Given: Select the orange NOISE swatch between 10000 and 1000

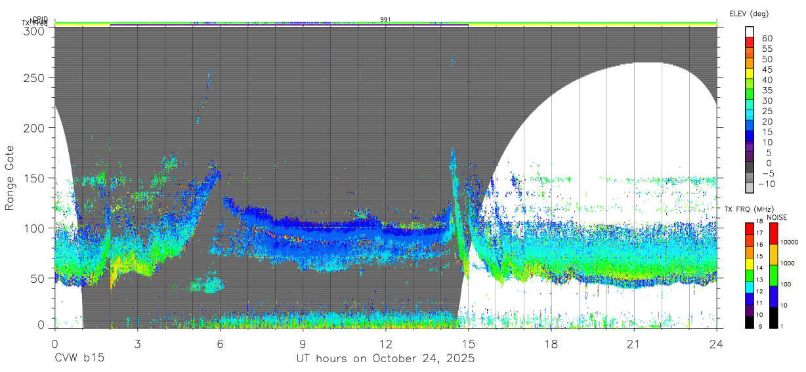Looking at the screenshot, I should (773, 255).
